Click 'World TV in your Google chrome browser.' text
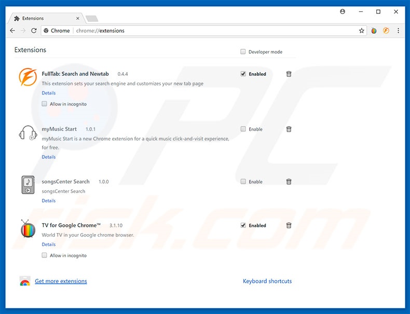 pyautogui.click(x=88, y=235)
